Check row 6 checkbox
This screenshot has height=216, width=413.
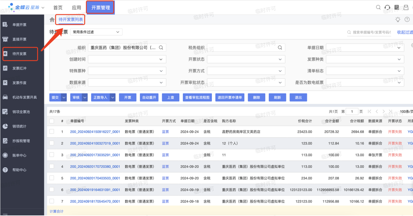tap(52, 190)
